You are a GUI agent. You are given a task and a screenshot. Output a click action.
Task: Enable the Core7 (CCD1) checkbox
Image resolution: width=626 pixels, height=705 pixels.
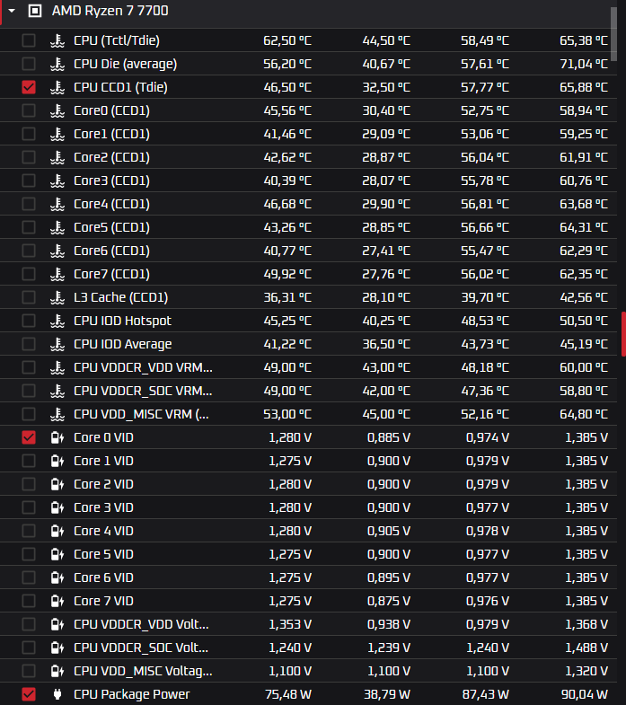click(x=29, y=274)
